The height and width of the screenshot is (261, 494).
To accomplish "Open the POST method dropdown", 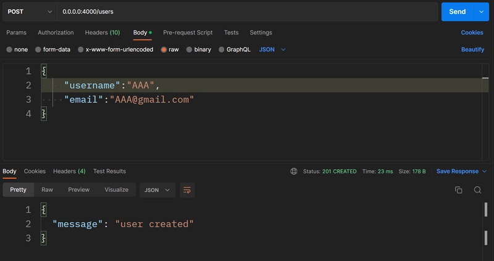I will (30, 12).
